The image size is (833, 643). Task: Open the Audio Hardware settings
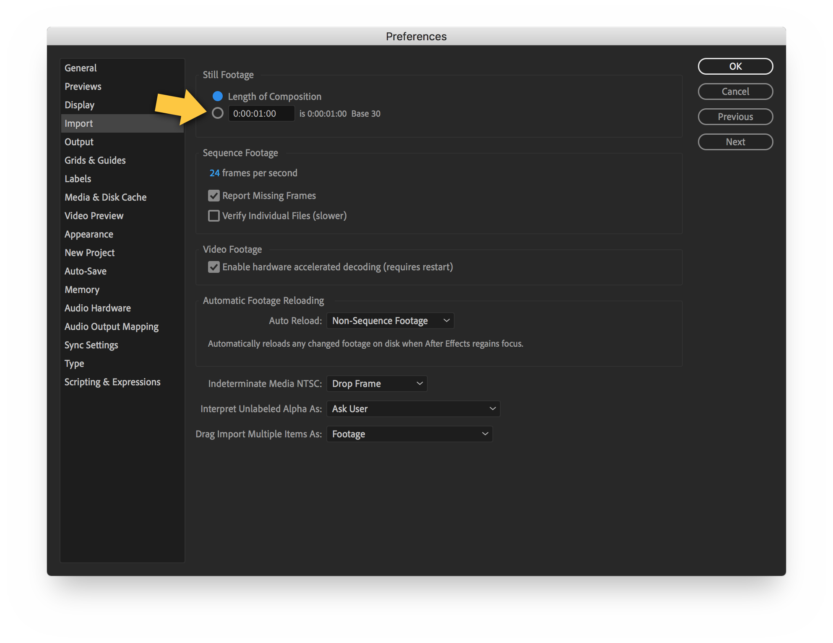(x=97, y=308)
